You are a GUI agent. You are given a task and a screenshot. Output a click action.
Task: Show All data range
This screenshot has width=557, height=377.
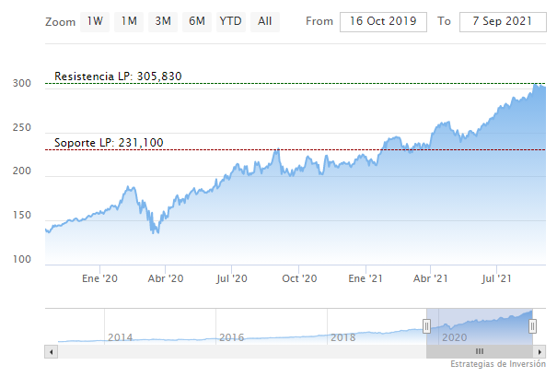point(265,20)
